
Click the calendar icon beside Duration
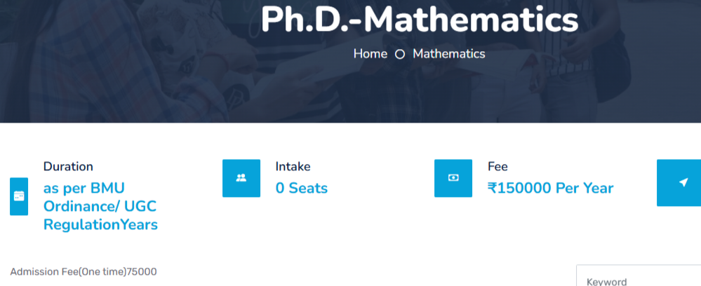click(19, 196)
